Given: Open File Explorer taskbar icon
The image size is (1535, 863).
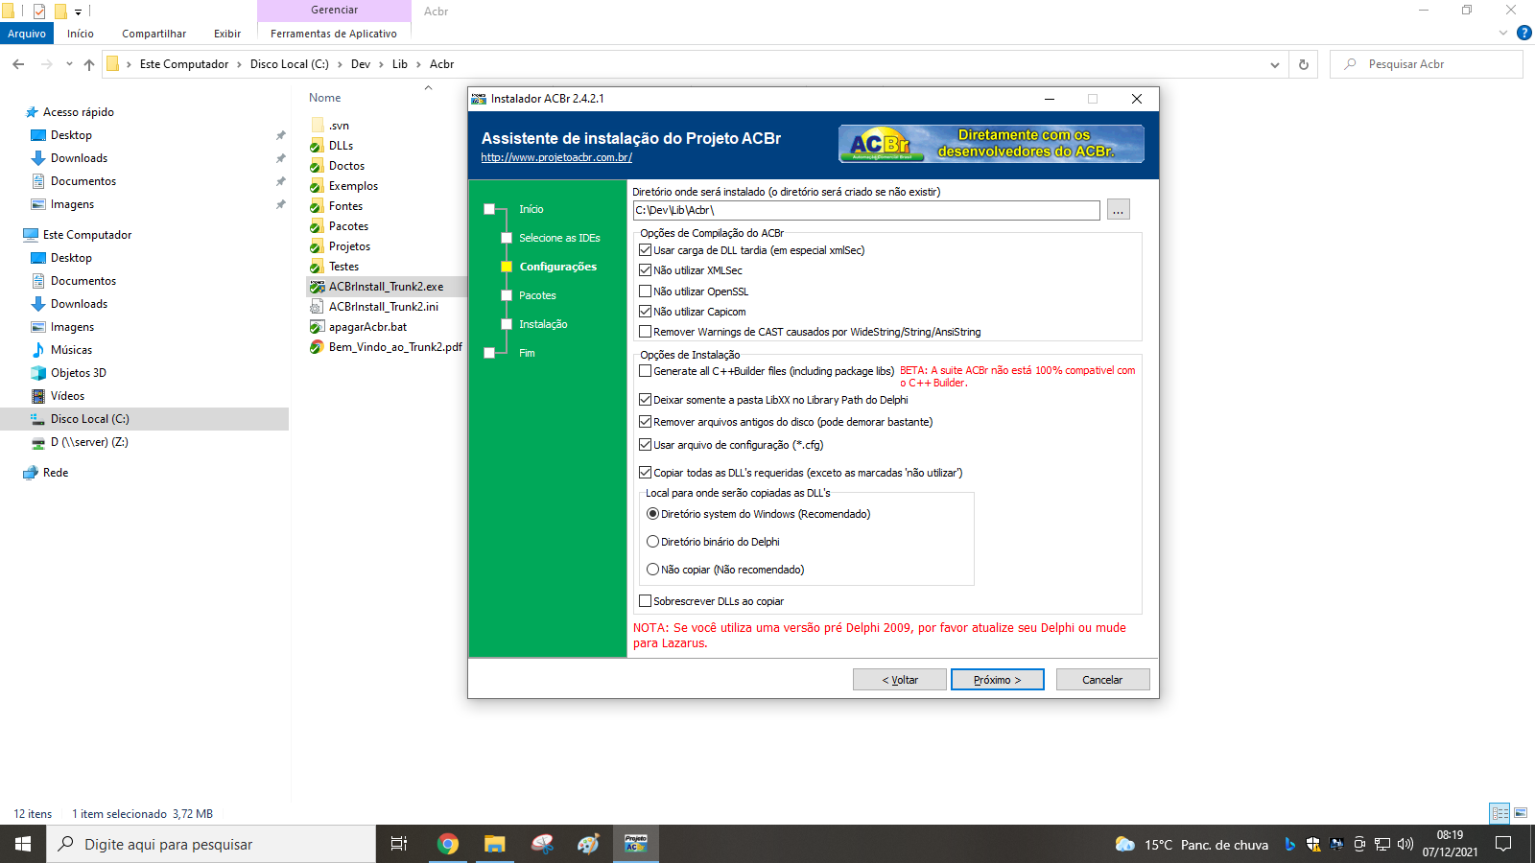Looking at the screenshot, I should pos(494,844).
